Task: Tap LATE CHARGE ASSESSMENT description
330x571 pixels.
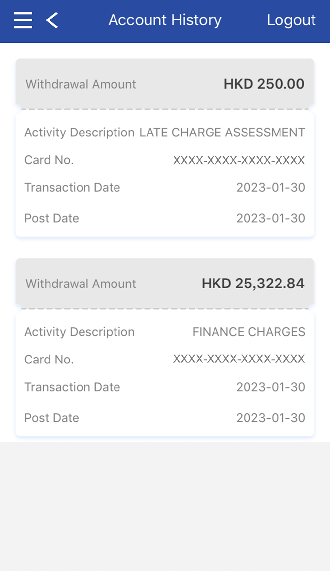Action: (x=222, y=133)
